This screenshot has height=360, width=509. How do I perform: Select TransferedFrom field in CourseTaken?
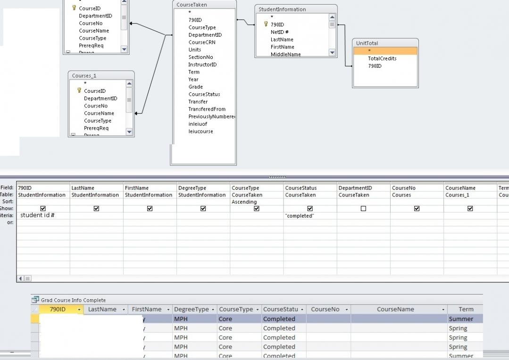[x=207, y=109]
